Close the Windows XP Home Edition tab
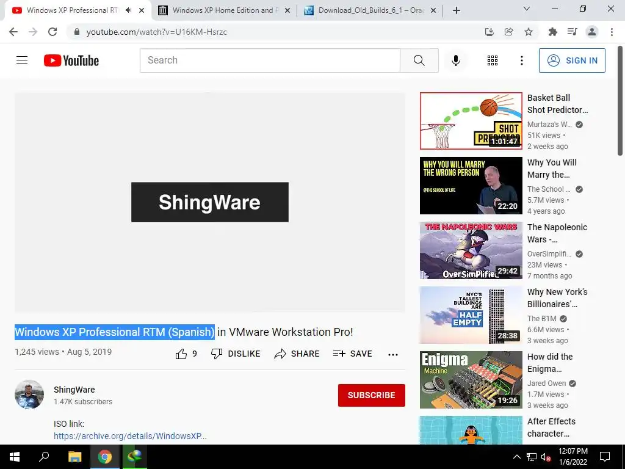This screenshot has width=625, height=469. (287, 11)
